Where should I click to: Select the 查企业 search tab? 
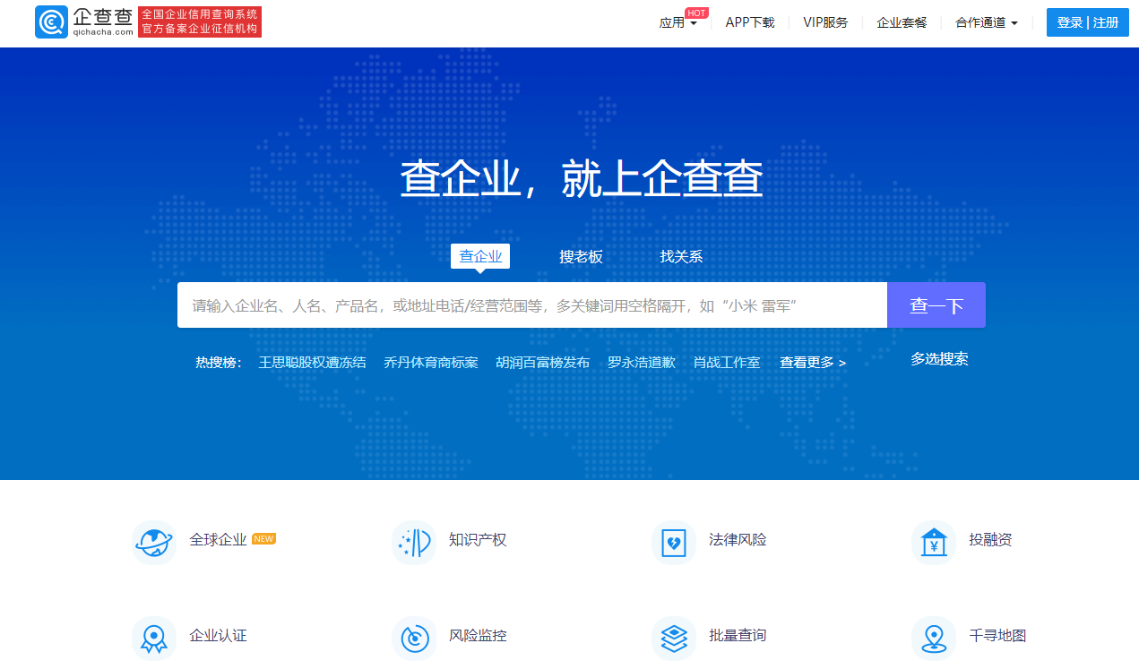pos(480,256)
